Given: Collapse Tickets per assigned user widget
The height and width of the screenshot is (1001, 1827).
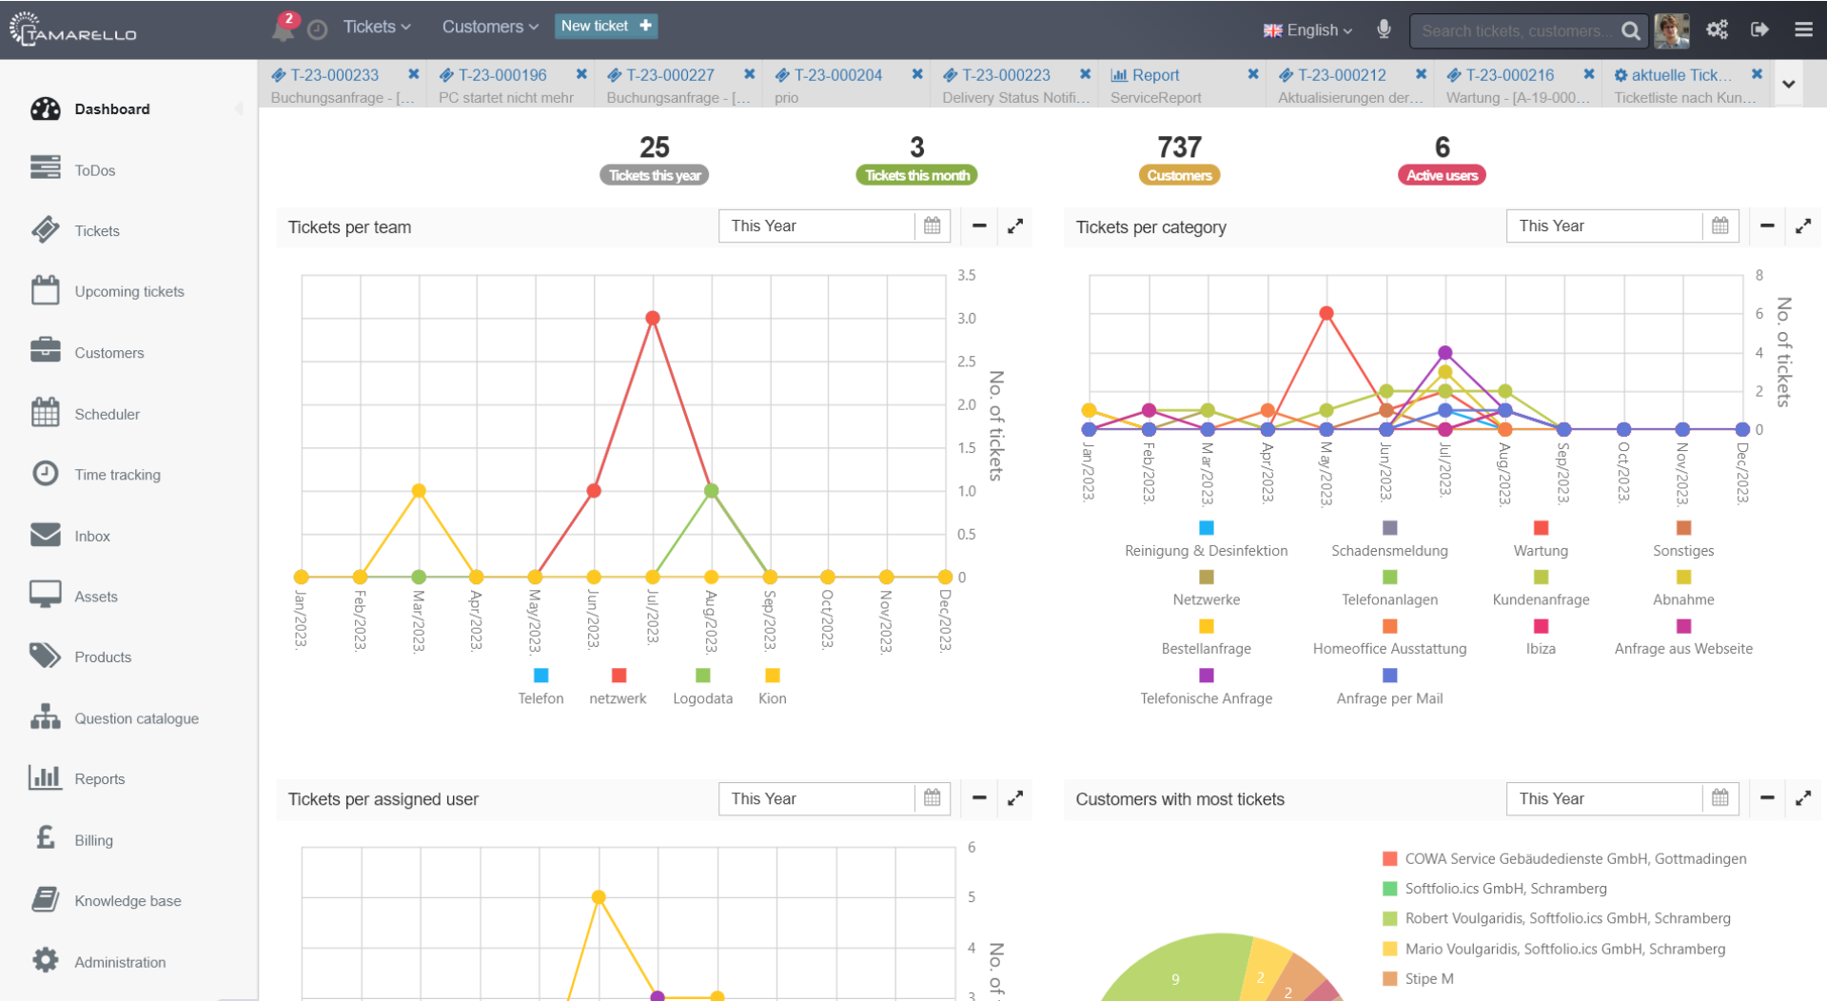Looking at the screenshot, I should [979, 799].
